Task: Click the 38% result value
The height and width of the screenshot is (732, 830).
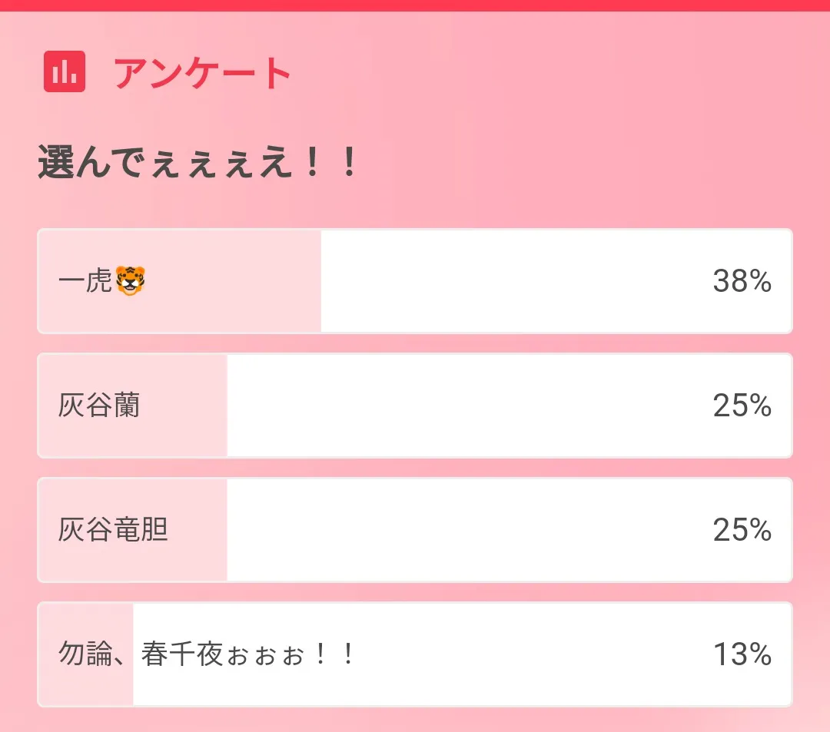Action: pos(742,282)
